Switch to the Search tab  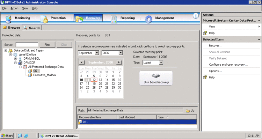[32, 28]
